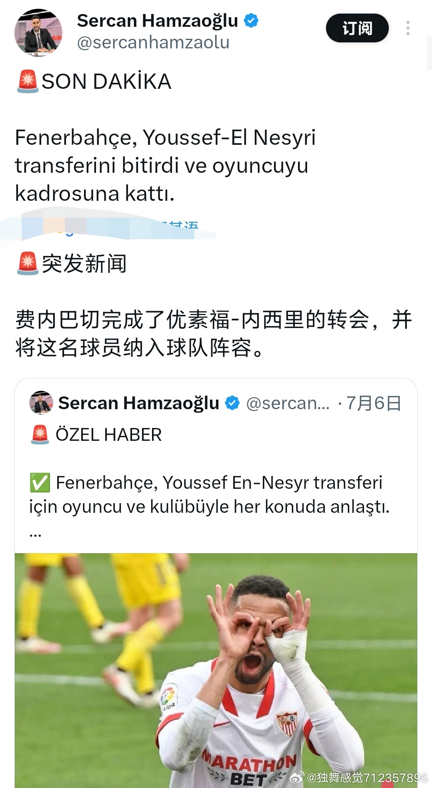432x788 pixels.
Task: Click the green checkmark emoji in quote
Action: [x=40, y=482]
